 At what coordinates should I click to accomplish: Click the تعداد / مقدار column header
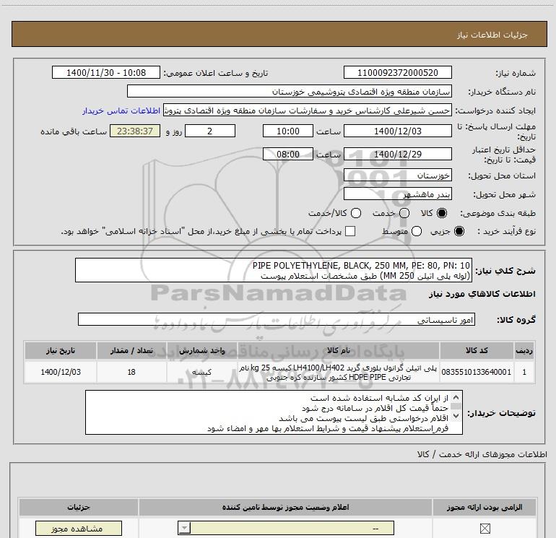[x=131, y=350]
